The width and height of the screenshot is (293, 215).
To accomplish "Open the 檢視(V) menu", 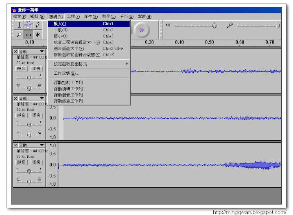I will point(56,17).
